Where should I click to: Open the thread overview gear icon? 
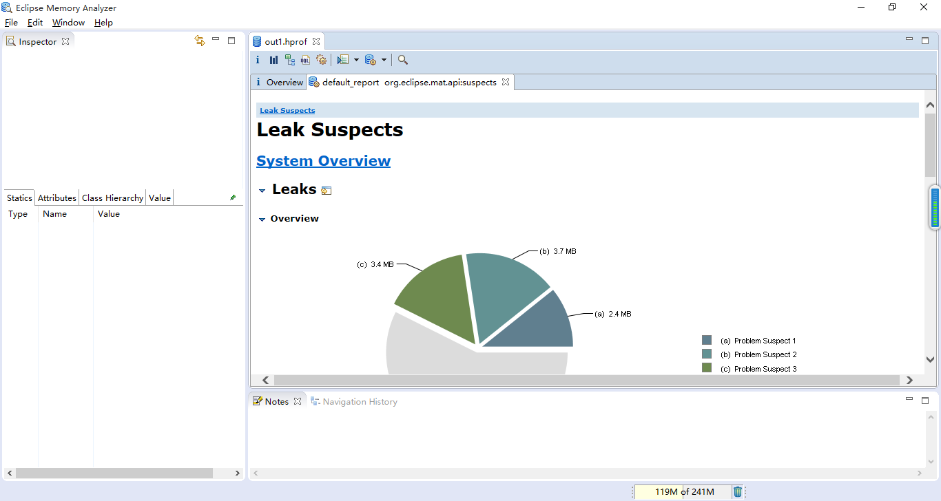point(321,60)
